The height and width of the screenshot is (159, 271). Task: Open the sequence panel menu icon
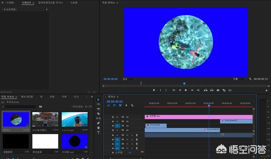click(118, 97)
